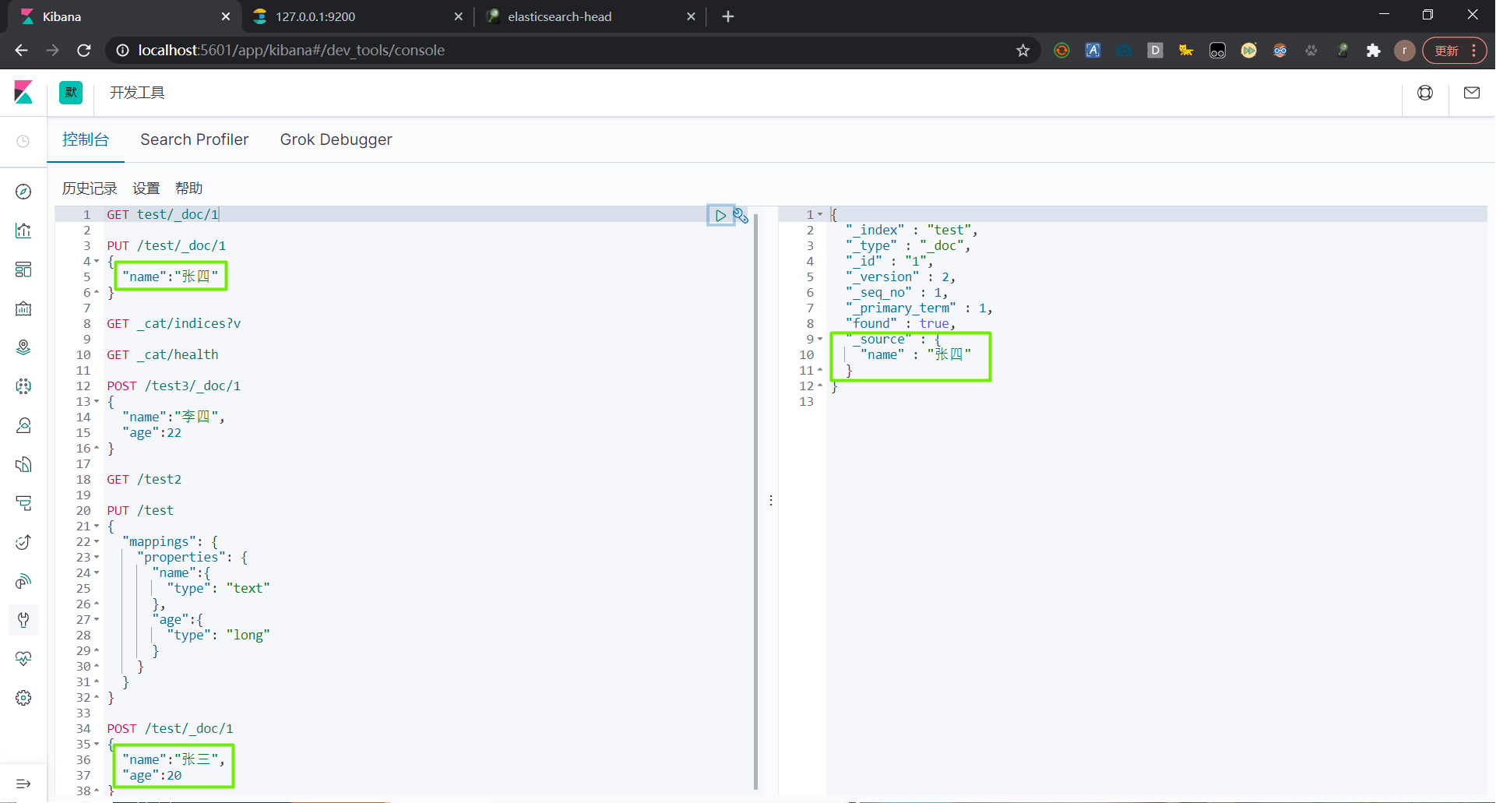1496x803 pixels.
Task: Click line POST /test/_doc/1
Action: pos(170,728)
